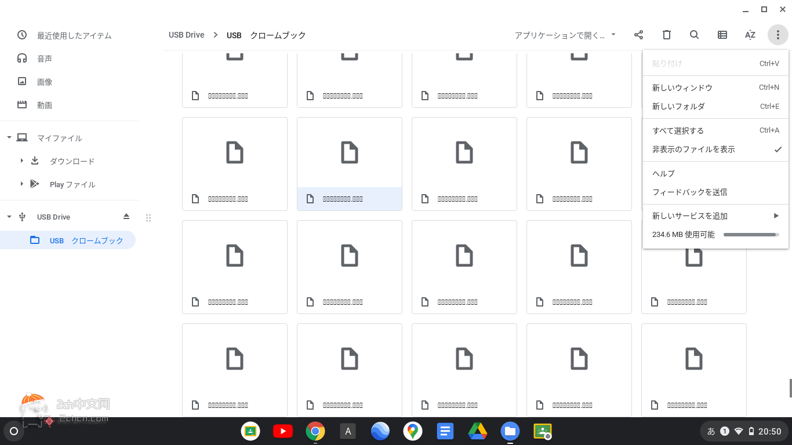Open アプリケーションで開く dropdown
Screen dimensions: 792x445
(565, 35)
